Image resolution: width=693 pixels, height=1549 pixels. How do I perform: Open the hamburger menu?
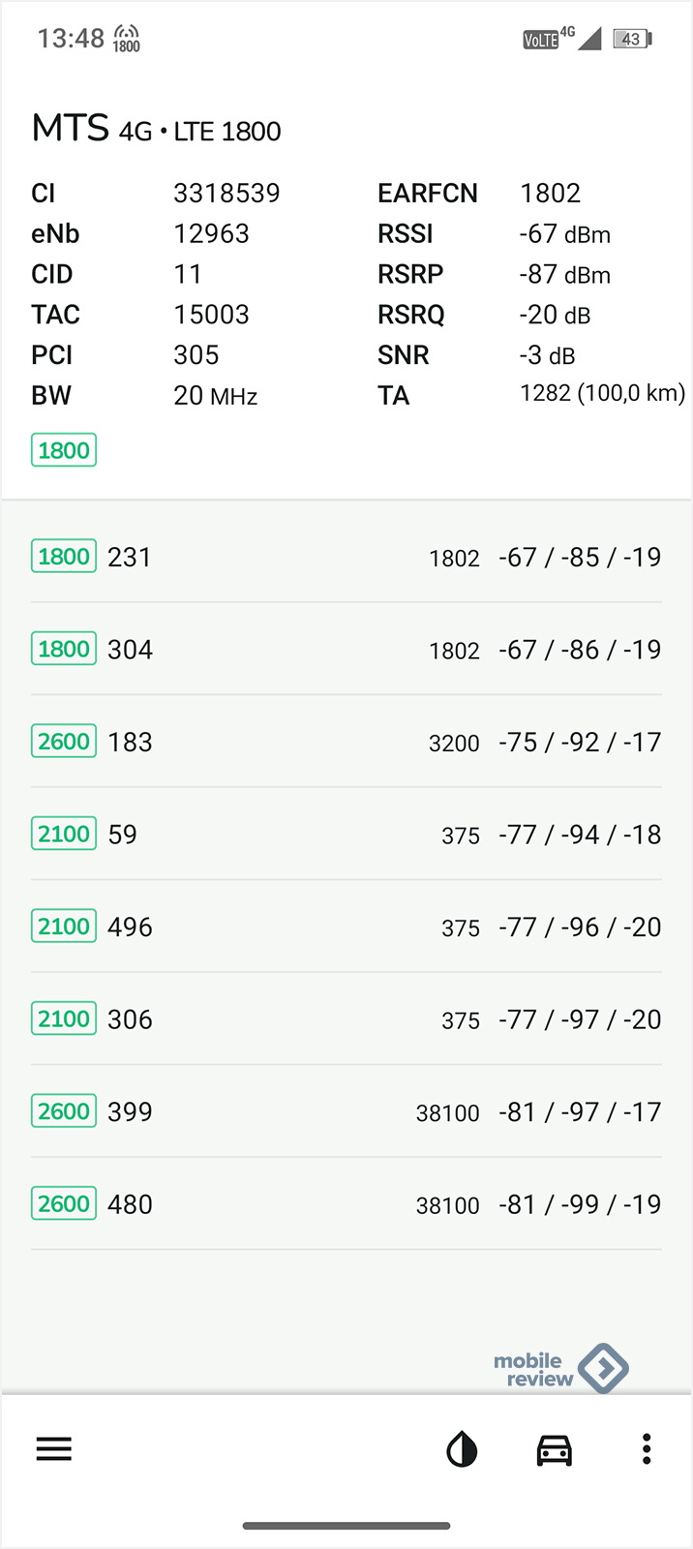(x=54, y=1449)
